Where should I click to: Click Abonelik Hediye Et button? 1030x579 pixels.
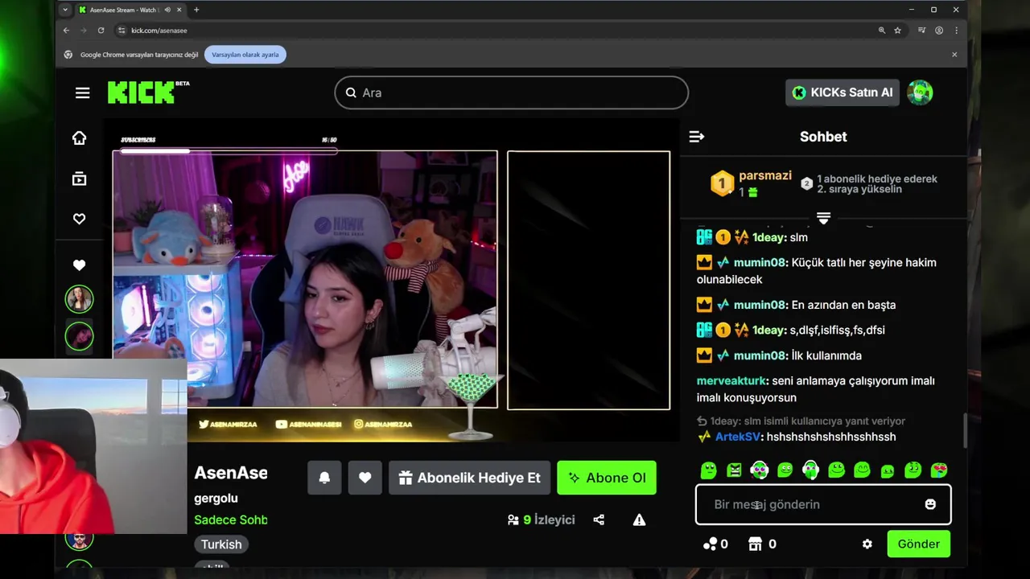(x=469, y=478)
